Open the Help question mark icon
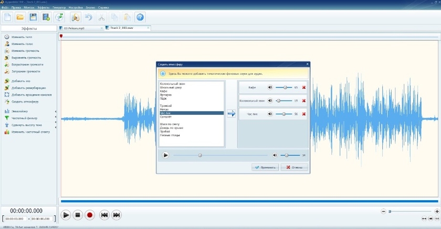This screenshot has height=229, width=441. click(x=140, y=17)
